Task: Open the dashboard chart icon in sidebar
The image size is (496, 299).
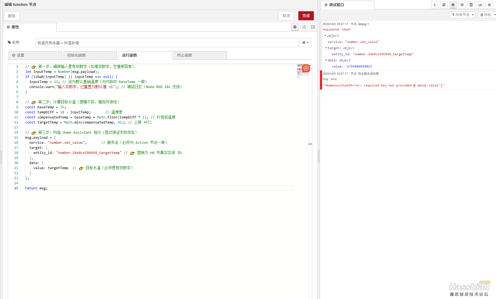Action: coord(480,5)
